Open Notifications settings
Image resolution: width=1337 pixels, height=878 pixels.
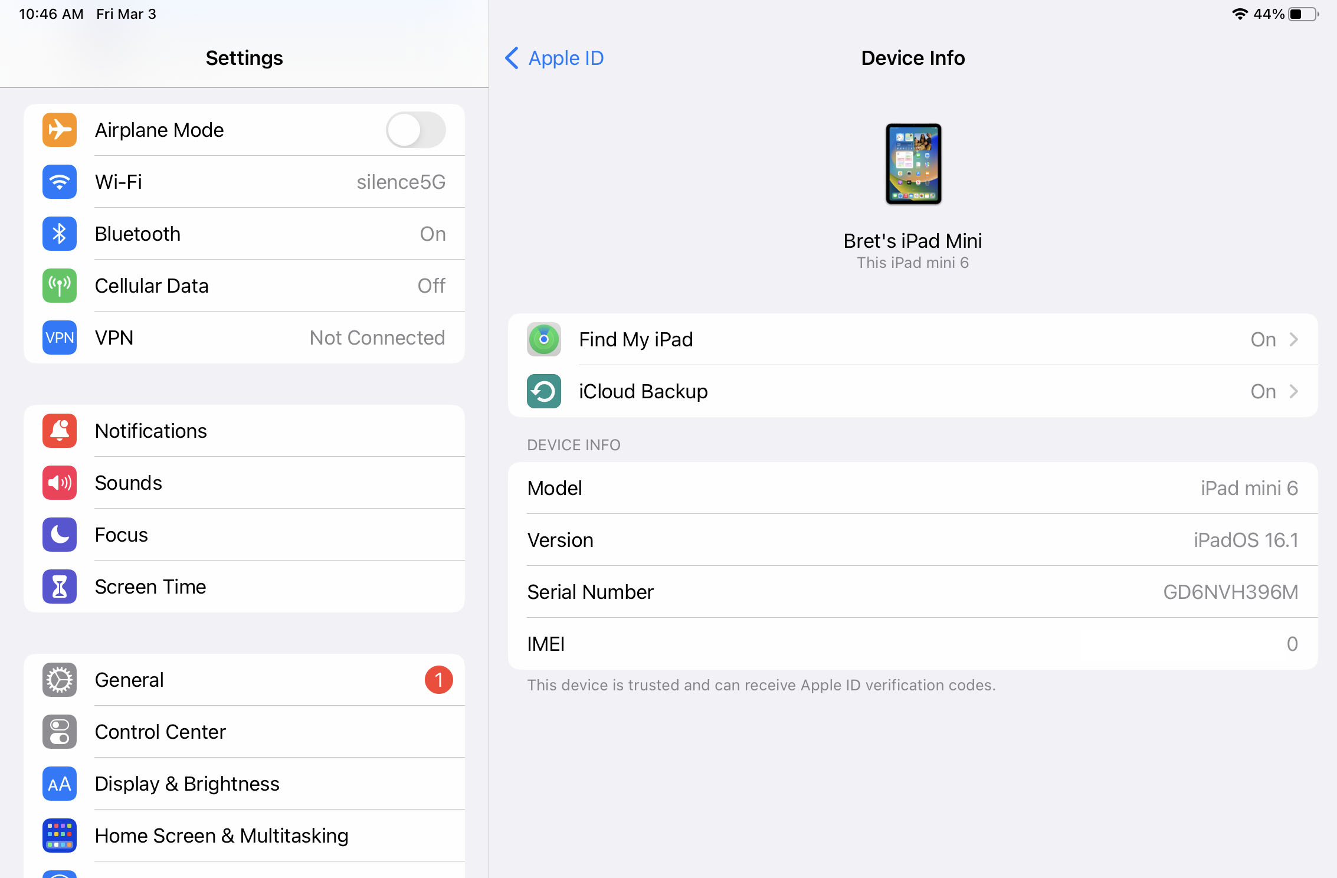244,431
